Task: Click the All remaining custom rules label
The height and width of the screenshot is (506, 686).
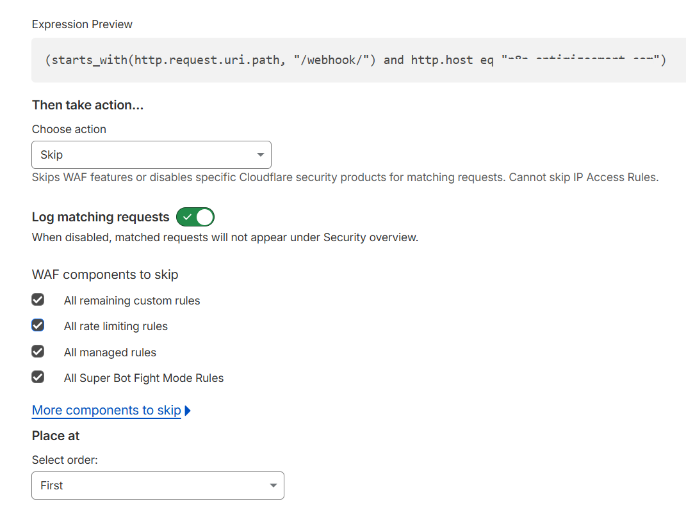Action: [132, 301]
